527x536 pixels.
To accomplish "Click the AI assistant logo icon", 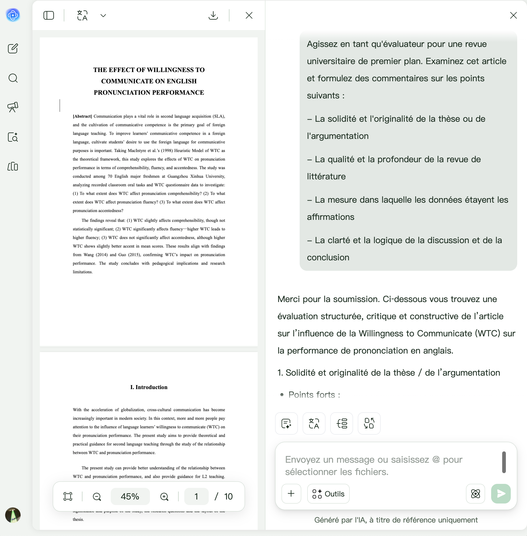I will [x=13, y=15].
